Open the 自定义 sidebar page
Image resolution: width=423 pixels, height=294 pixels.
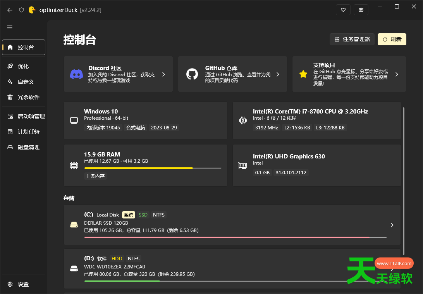tap(24, 82)
